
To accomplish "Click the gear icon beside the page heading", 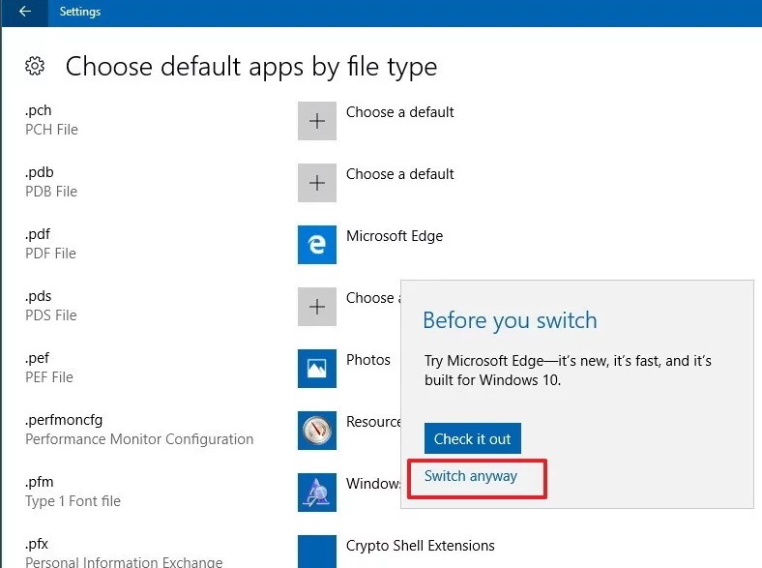I will 35,66.
